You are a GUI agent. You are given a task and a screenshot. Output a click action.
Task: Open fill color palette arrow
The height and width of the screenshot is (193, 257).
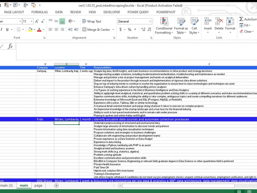pyautogui.click(x=34, y=30)
